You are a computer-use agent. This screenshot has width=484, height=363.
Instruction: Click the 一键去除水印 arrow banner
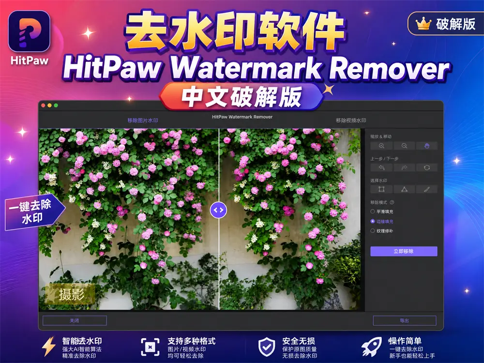35,212
